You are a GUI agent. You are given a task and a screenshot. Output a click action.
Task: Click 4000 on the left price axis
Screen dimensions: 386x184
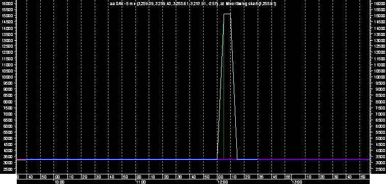click(x=8, y=151)
